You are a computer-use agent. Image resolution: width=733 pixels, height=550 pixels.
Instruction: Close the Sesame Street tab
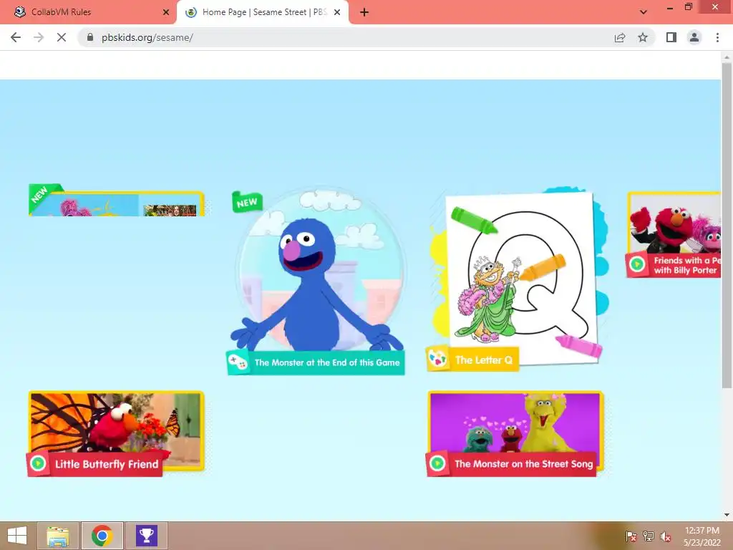tap(337, 12)
